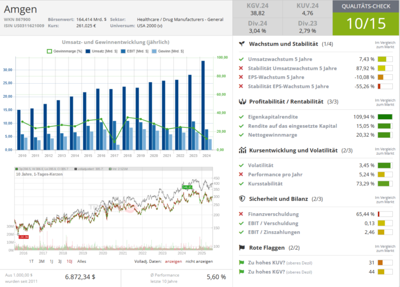Click red 130,09 low price label
The width and height of the screenshot is (400, 287).
coord(24,237)
